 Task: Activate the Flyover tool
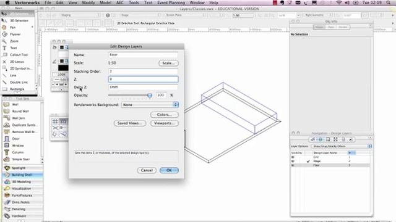15,35
